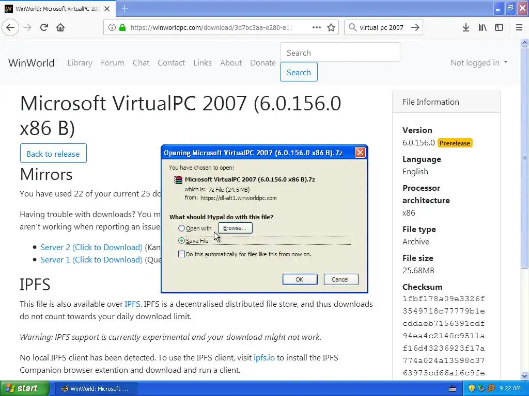Select the Save File radio button
This screenshot has height=396, width=529.
pos(181,240)
